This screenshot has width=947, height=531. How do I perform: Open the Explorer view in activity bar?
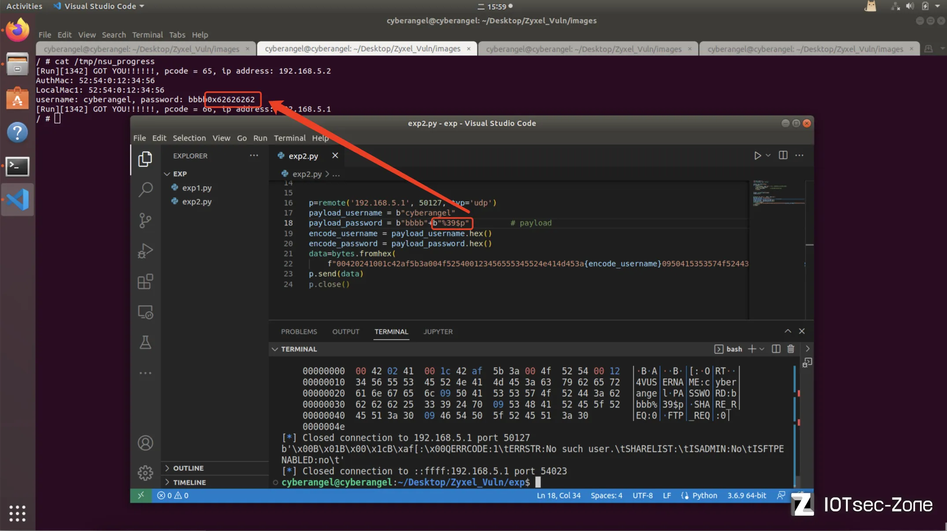point(145,159)
